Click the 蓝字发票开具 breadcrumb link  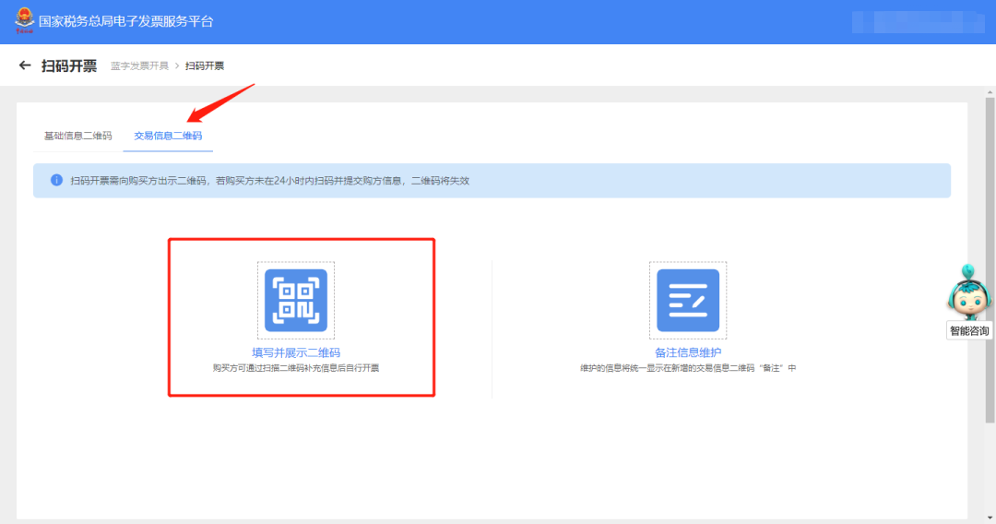coord(140,66)
